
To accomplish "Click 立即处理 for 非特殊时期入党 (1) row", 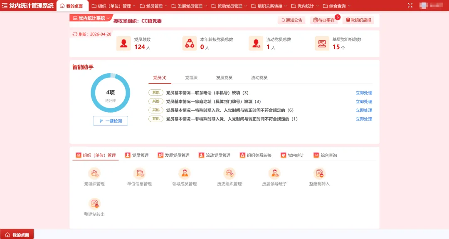I will point(364,119).
